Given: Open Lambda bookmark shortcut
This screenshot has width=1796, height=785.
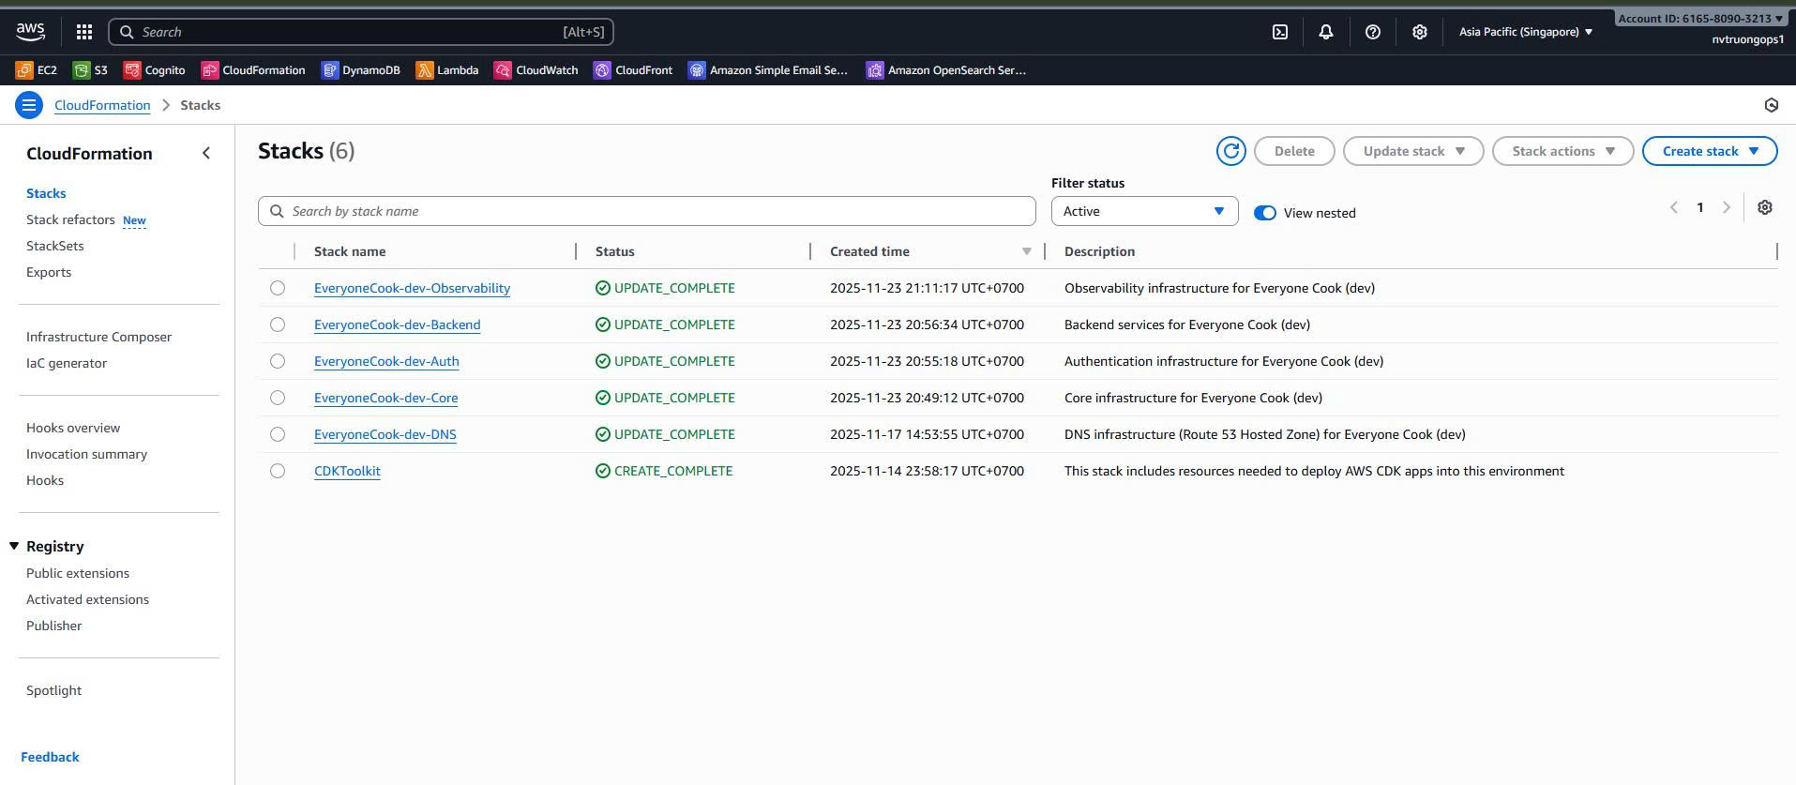Looking at the screenshot, I should click(x=447, y=70).
